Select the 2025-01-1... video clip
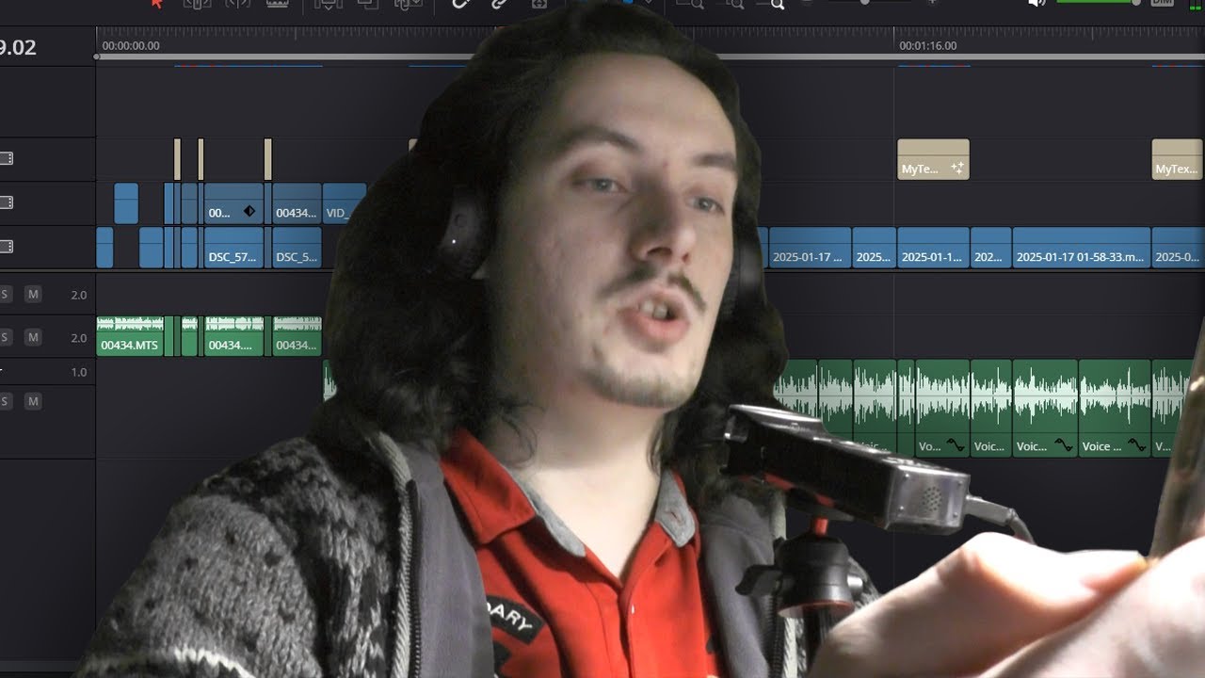This screenshot has height=678, width=1205. (933, 248)
